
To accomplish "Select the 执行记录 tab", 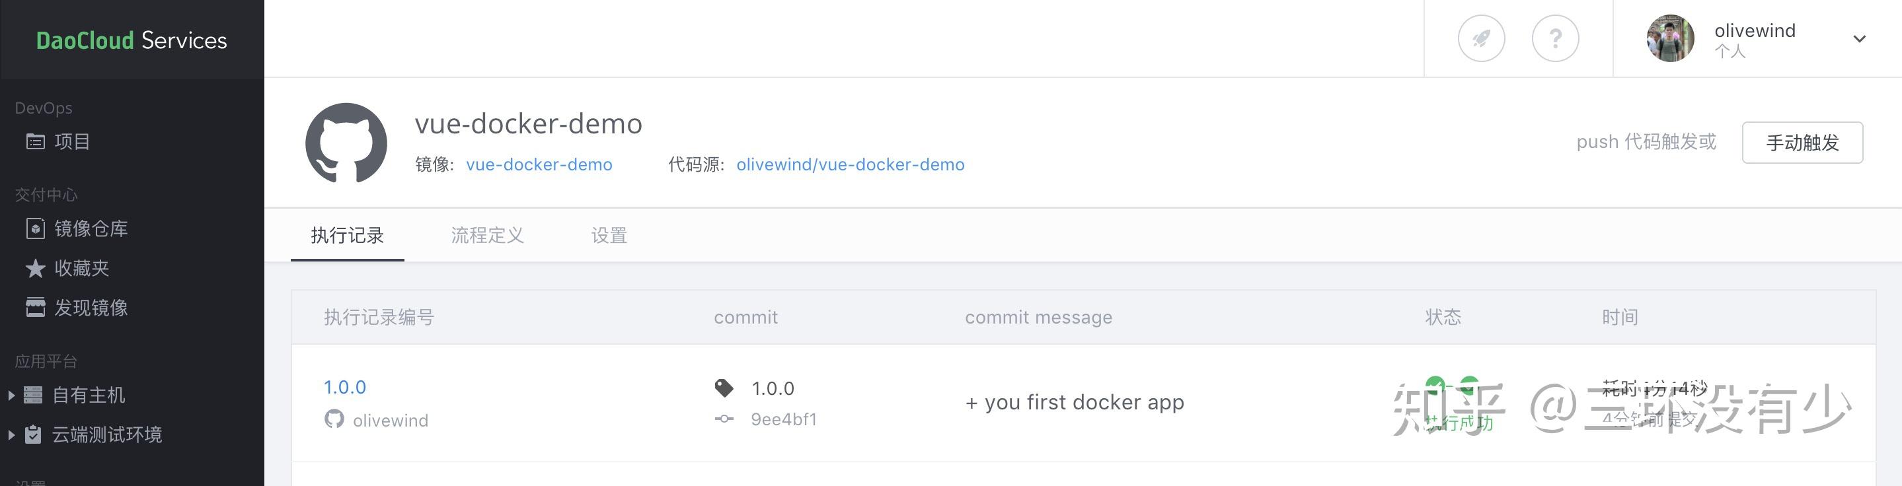I will coord(347,235).
